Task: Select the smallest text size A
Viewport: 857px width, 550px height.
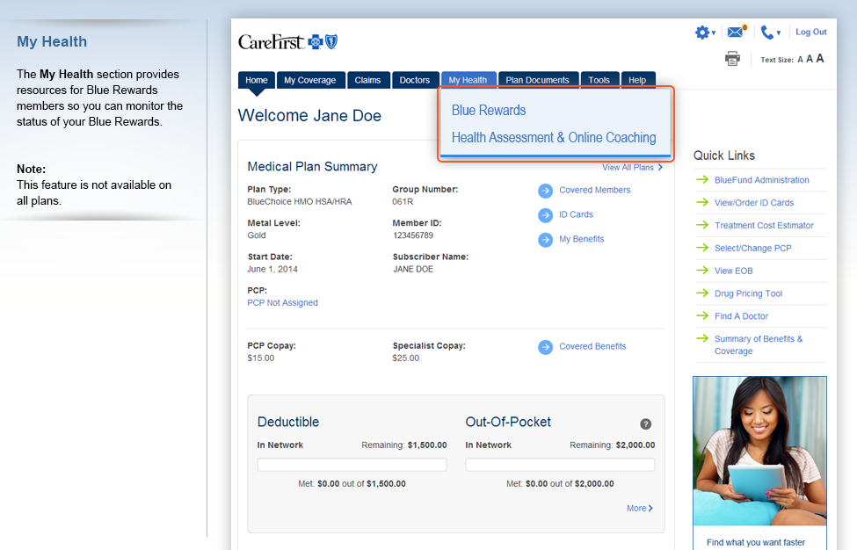Action: pyautogui.click(x=800, y=60)
